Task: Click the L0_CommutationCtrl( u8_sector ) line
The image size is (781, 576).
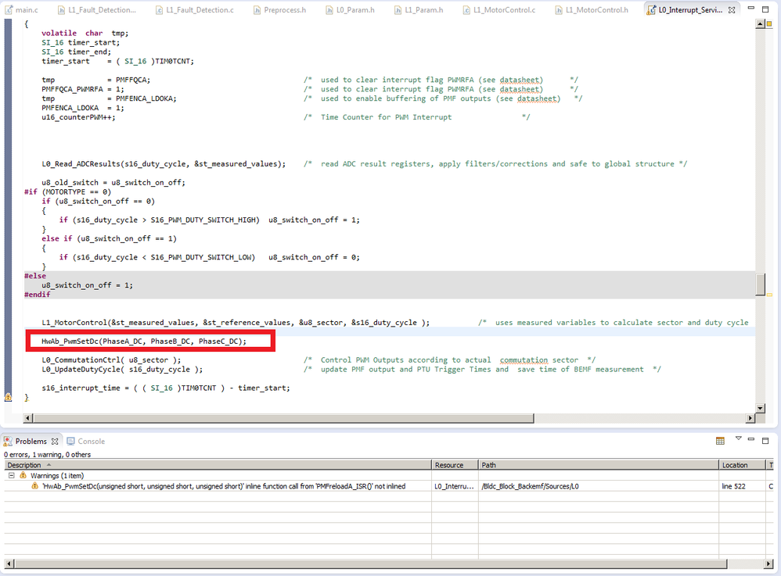Action: 111,360
